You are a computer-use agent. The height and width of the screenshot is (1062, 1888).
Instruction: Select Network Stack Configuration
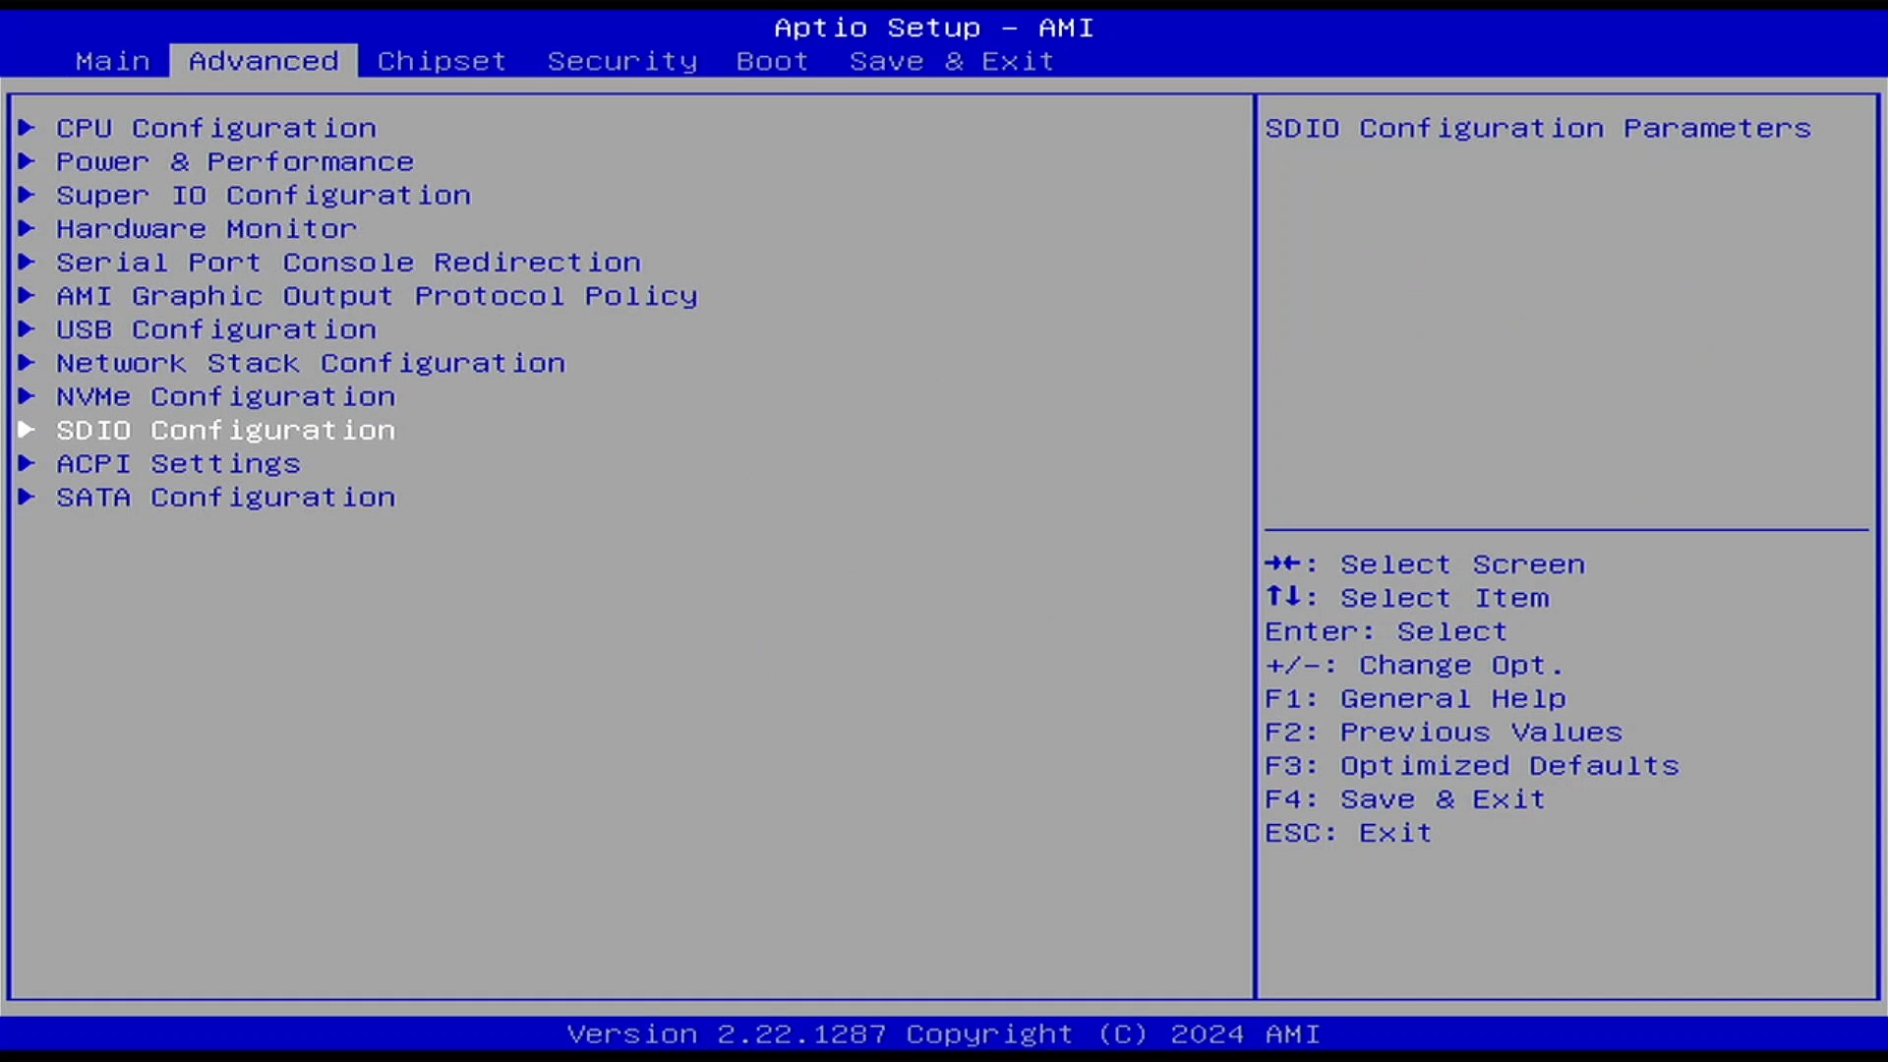click(x=311, y=363)
